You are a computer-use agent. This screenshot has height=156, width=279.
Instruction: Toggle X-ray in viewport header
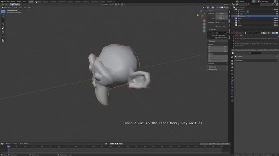click(x=218, y=7)
